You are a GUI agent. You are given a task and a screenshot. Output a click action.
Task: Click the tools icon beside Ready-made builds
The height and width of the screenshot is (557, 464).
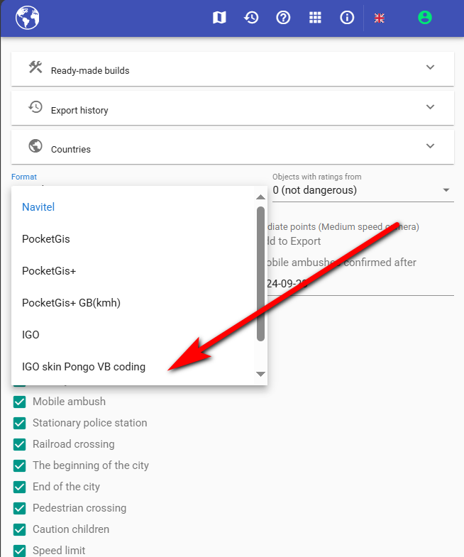(x=35, y=67)
